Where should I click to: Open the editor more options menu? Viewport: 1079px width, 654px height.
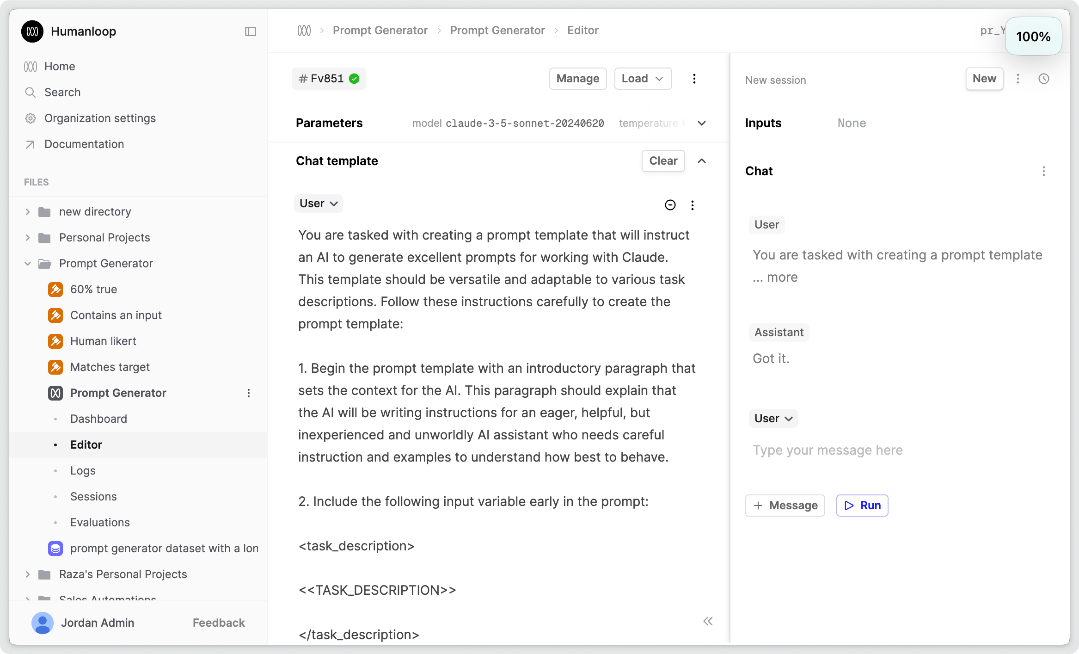[694, 79]
